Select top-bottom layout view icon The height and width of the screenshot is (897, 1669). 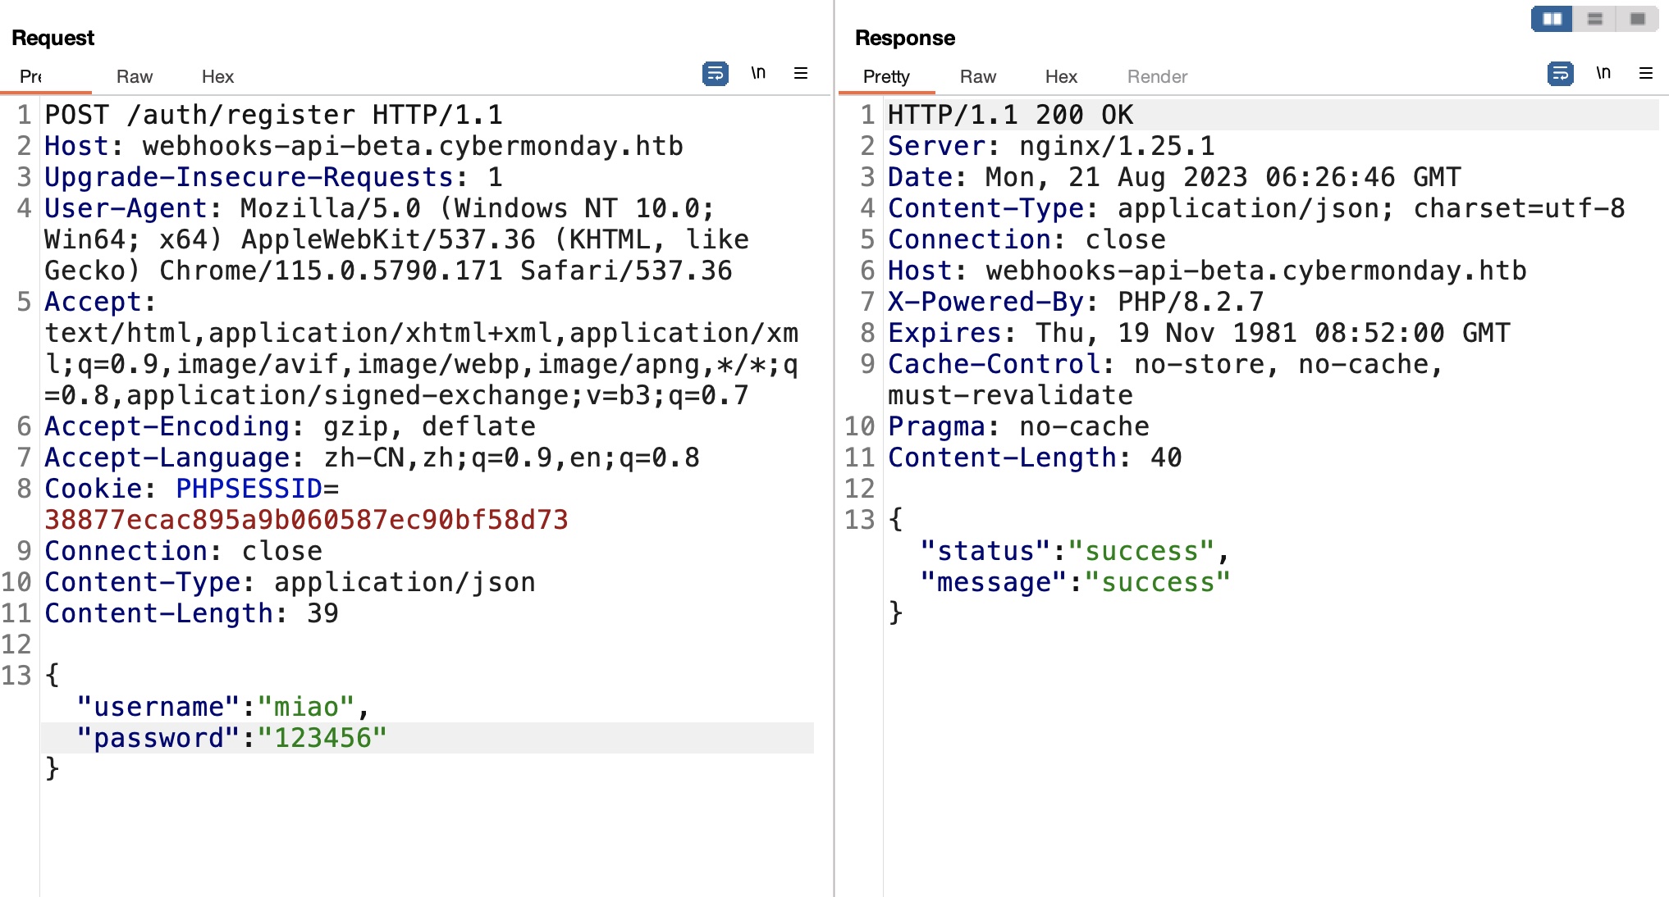[x=1594, y=19]
